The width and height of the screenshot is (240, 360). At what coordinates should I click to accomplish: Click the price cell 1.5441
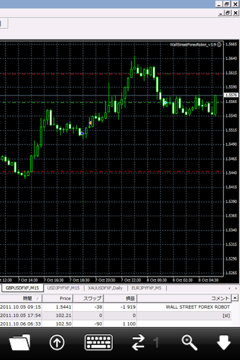63,307
